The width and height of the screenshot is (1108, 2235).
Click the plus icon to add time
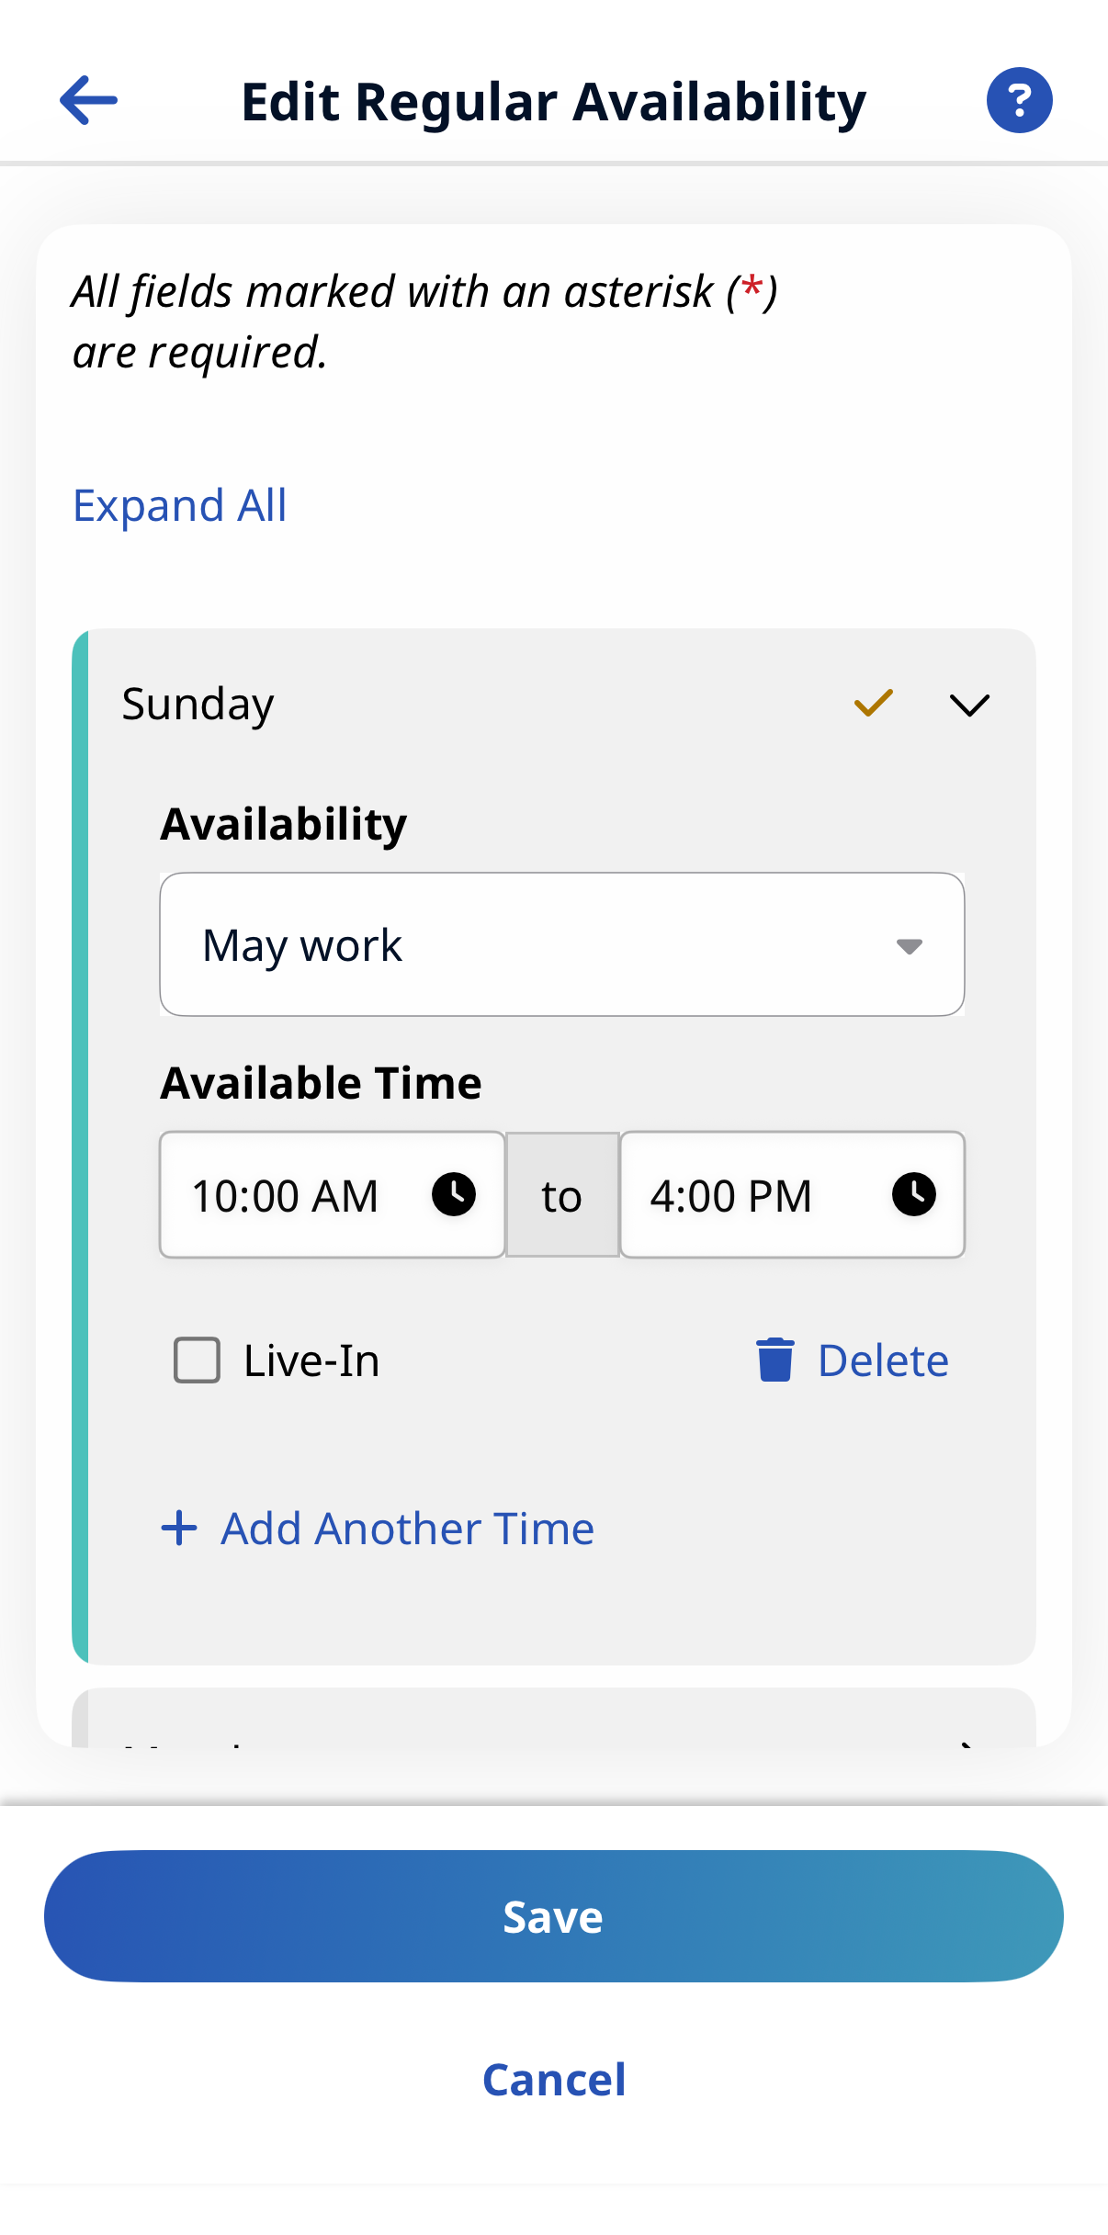coord(179,1529)
